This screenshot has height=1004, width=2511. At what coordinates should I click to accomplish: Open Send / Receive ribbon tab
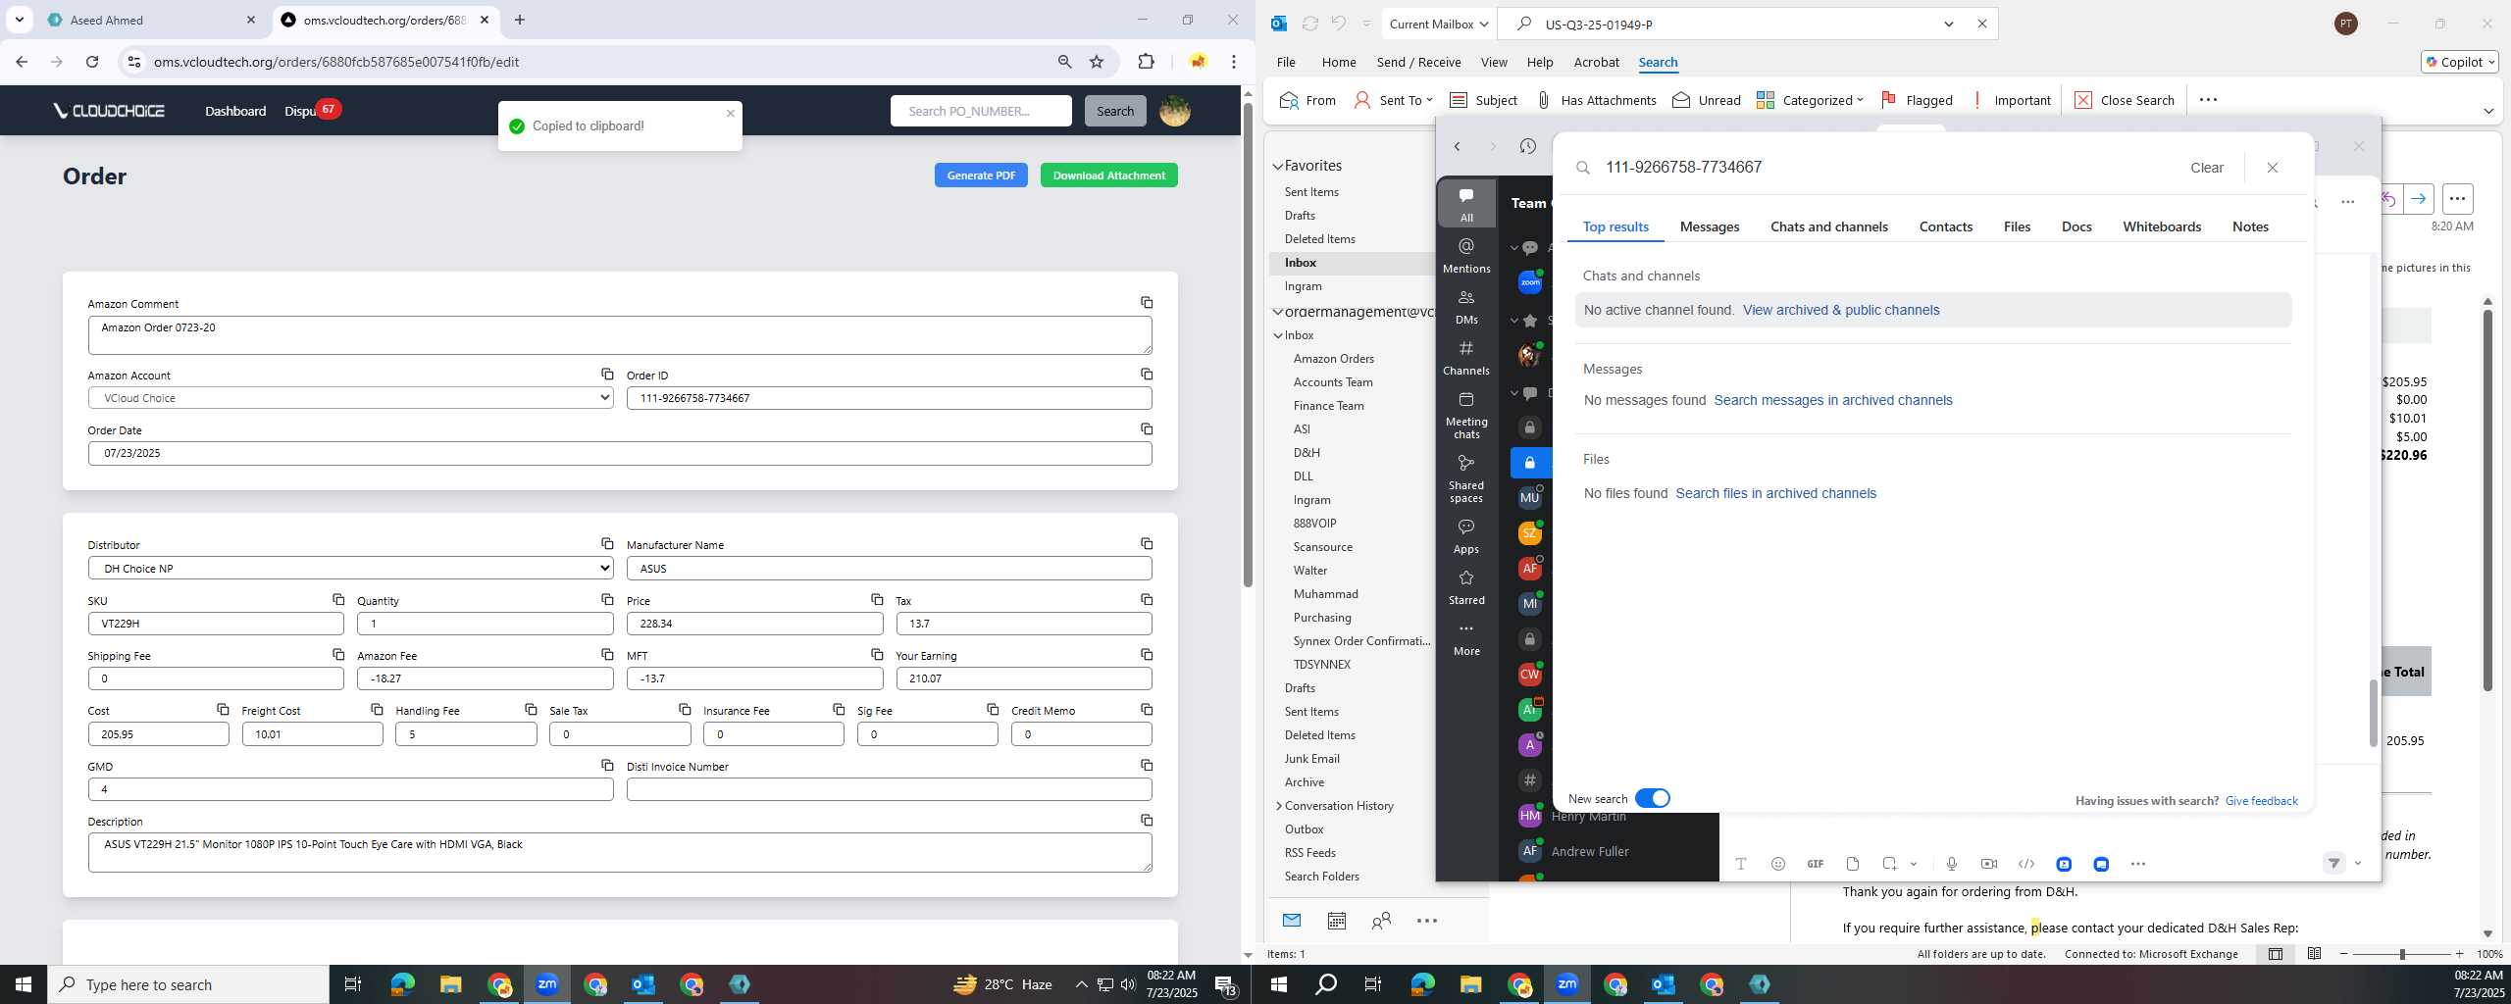[x=1418, y=62]
